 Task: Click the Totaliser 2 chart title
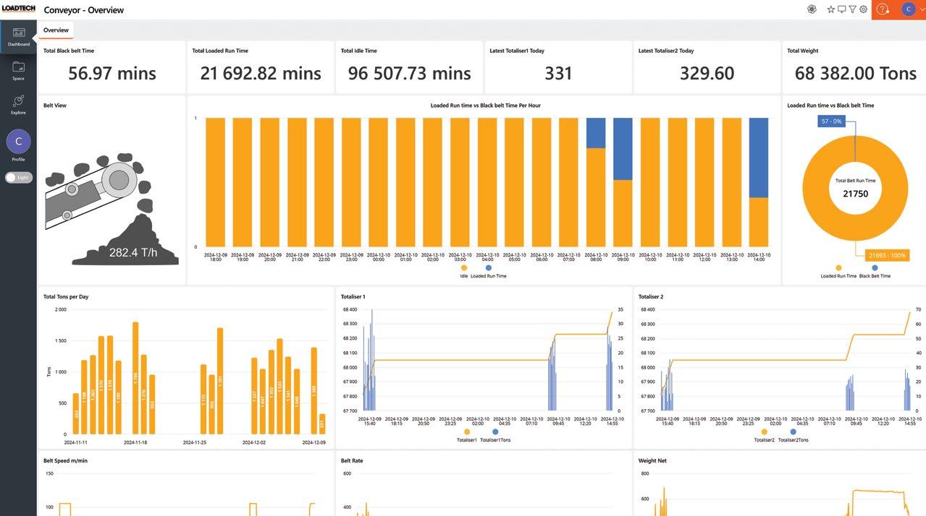[651, 296]
